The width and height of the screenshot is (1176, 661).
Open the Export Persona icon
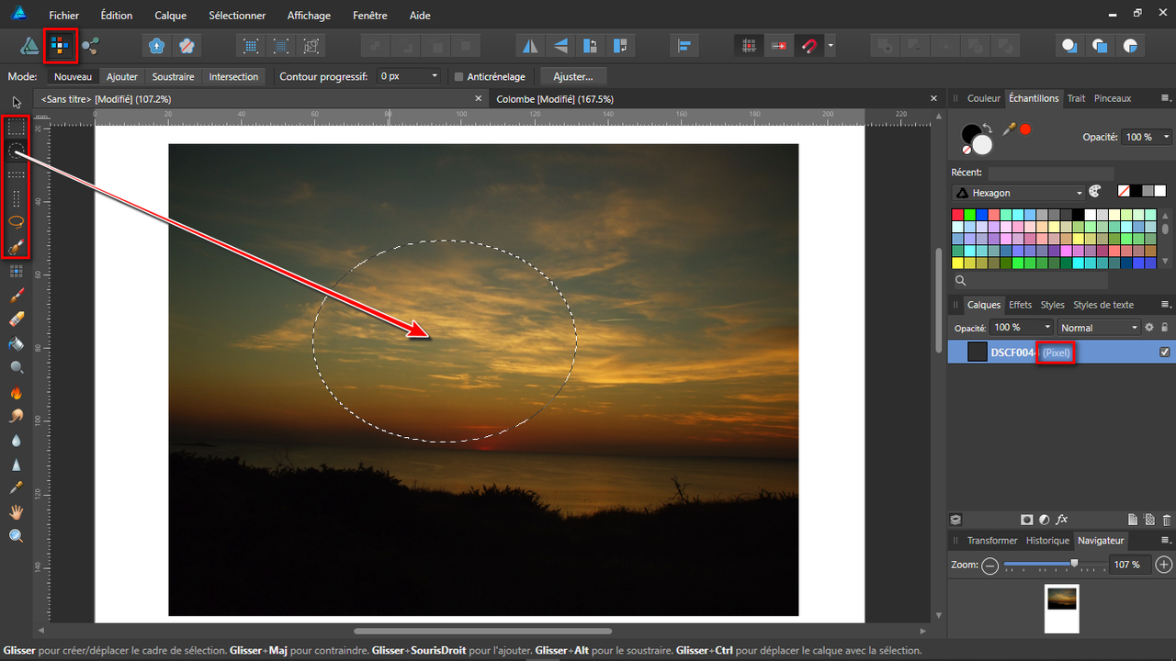coord(90,44)
